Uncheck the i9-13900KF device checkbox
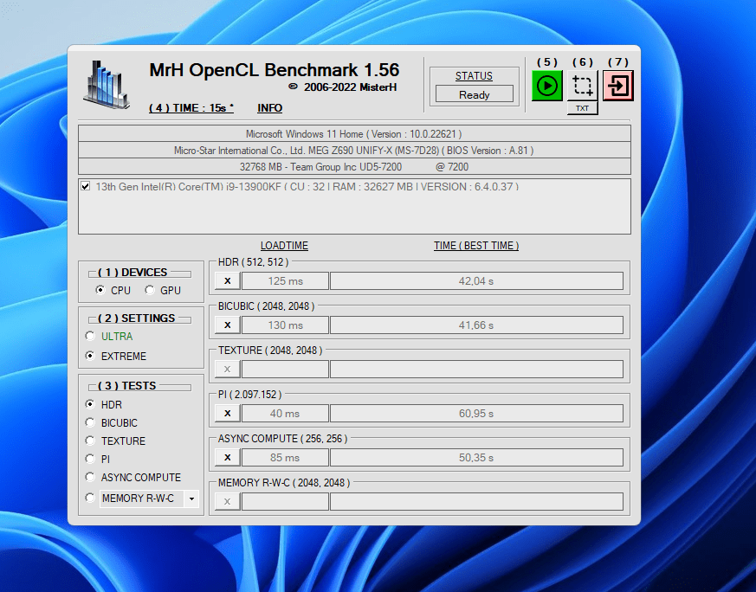The width and height of the screenshot is (756, 592). [86, 186]
